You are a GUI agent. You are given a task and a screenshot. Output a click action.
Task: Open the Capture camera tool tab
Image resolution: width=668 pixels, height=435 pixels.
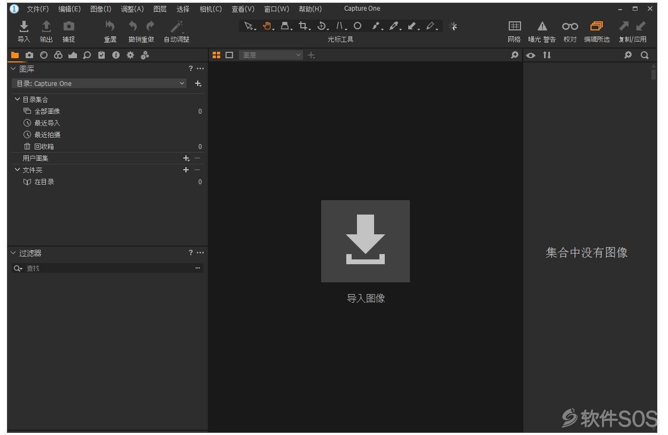pyautogui.click(x=29, y=55)
